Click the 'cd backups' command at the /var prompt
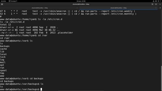 tap(36, 79)
